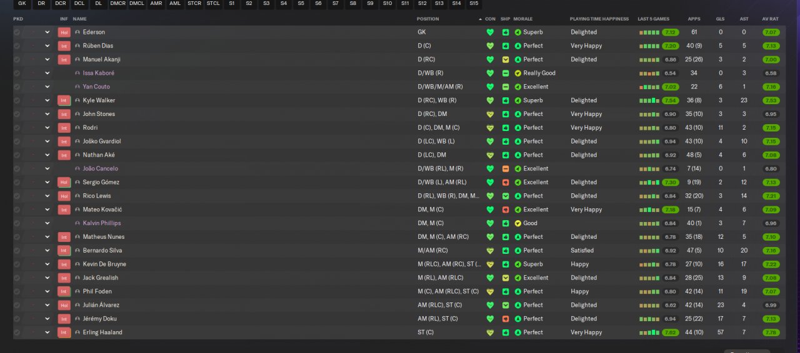Click the match sharpness icon for Rúben Dias
This screenshot has height=353, width=800.
pyautogui.click(x=506, y=46)
